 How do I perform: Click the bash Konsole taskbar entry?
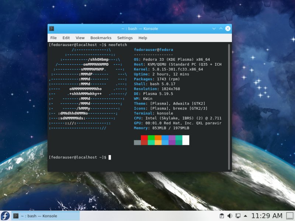(x=45, y=216)
